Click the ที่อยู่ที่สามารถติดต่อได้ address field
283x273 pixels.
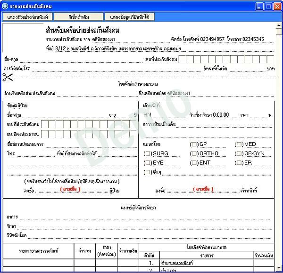[x=117, y=154]
